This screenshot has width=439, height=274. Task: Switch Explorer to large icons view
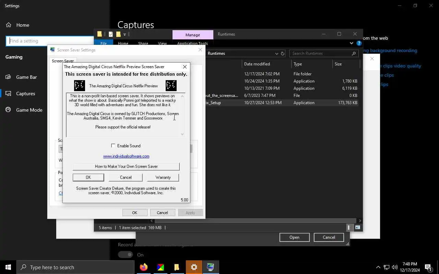coord(357,227)
